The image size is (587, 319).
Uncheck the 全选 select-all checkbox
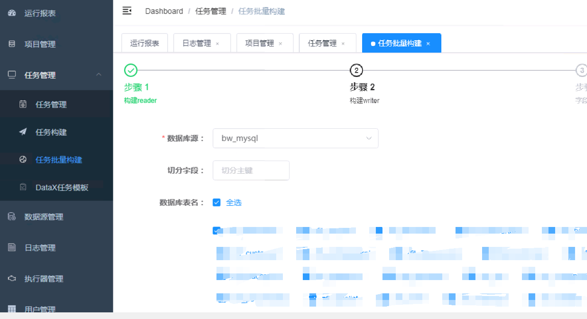click(216, 203)
